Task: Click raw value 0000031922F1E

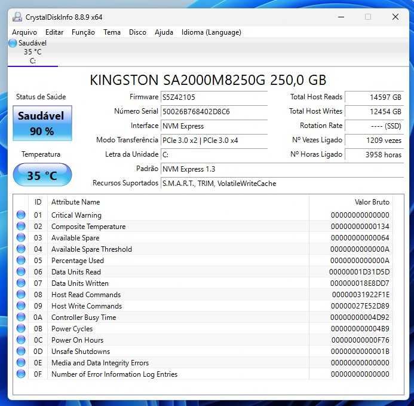Action: (361, 295)
